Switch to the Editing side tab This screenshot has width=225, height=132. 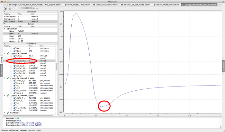tap(2, 59)
